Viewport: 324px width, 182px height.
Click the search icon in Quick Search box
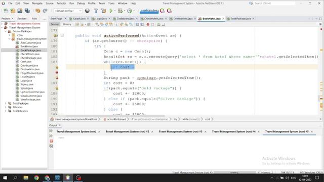tap(251, 4)
